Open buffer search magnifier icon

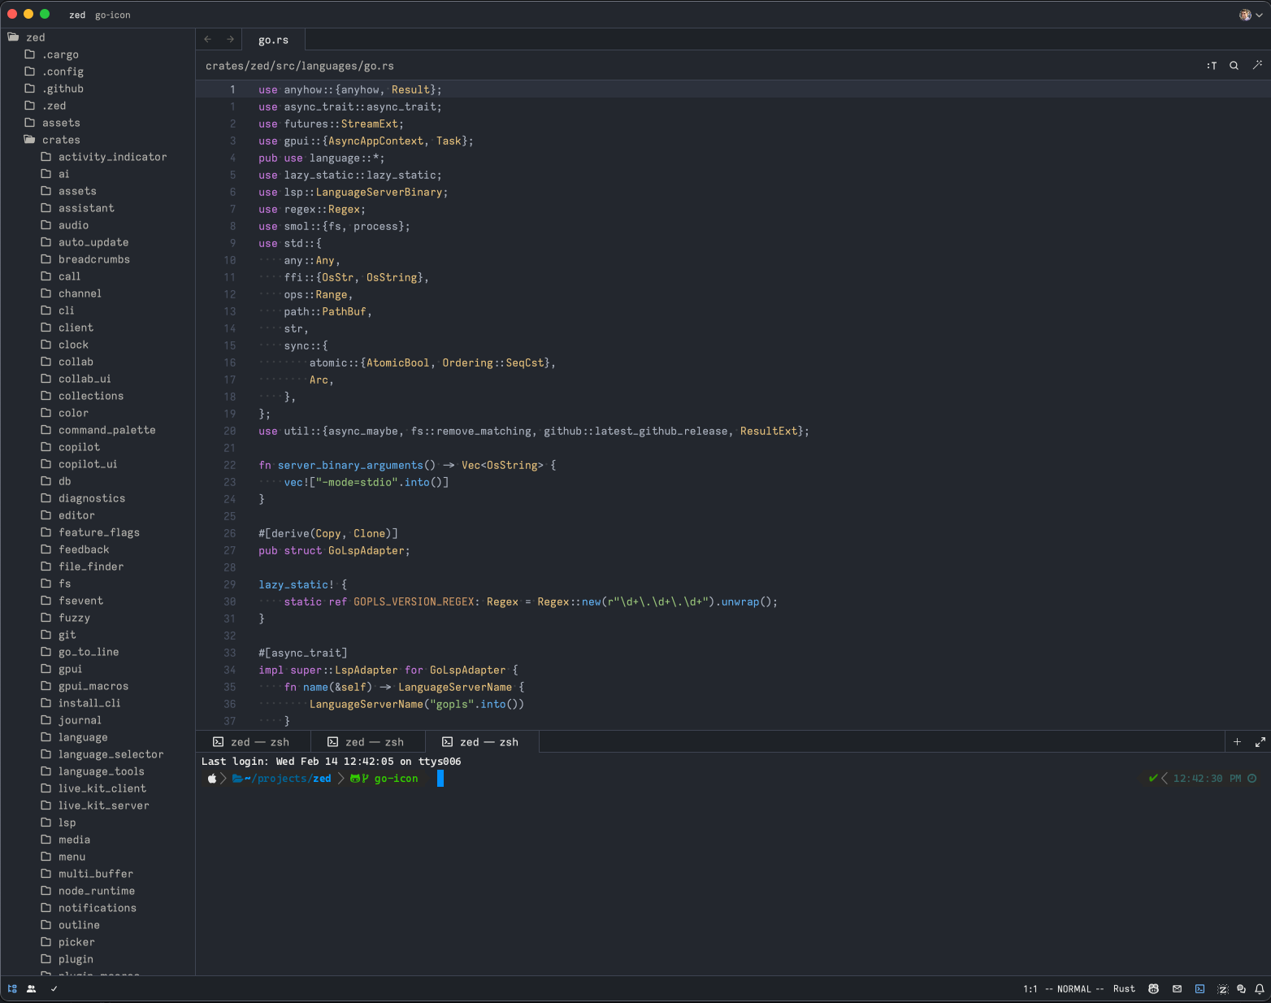1234,66
